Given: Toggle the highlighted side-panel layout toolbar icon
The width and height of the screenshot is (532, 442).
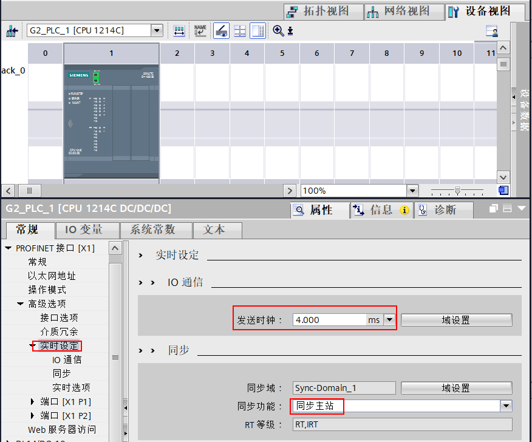Looking at the screenshot, I should pyautogui.click(x=258, y=31).
